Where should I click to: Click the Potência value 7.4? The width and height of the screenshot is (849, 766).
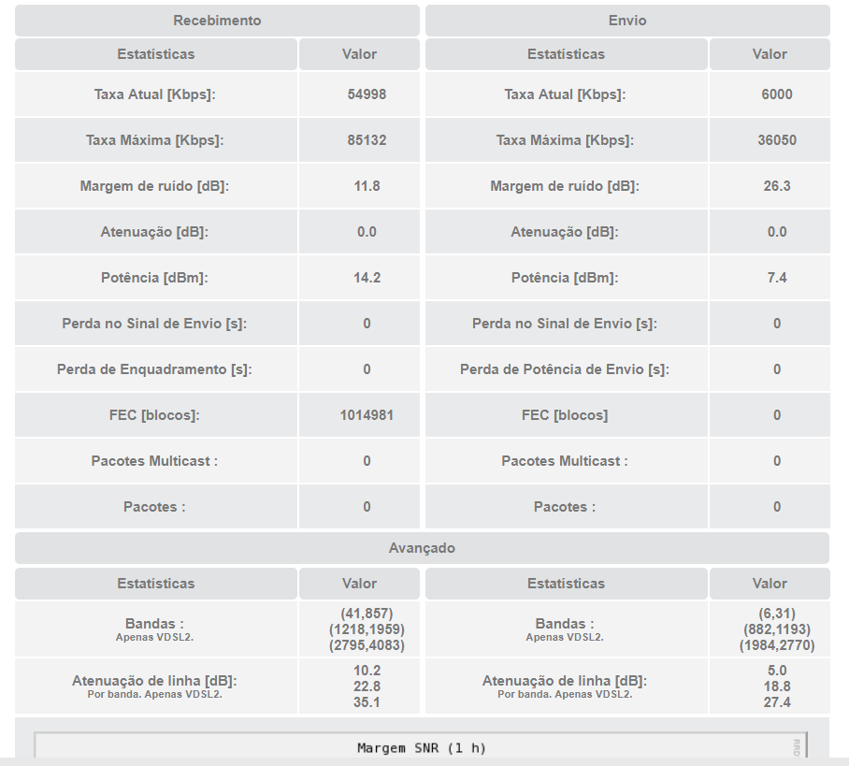click(776, 278)
